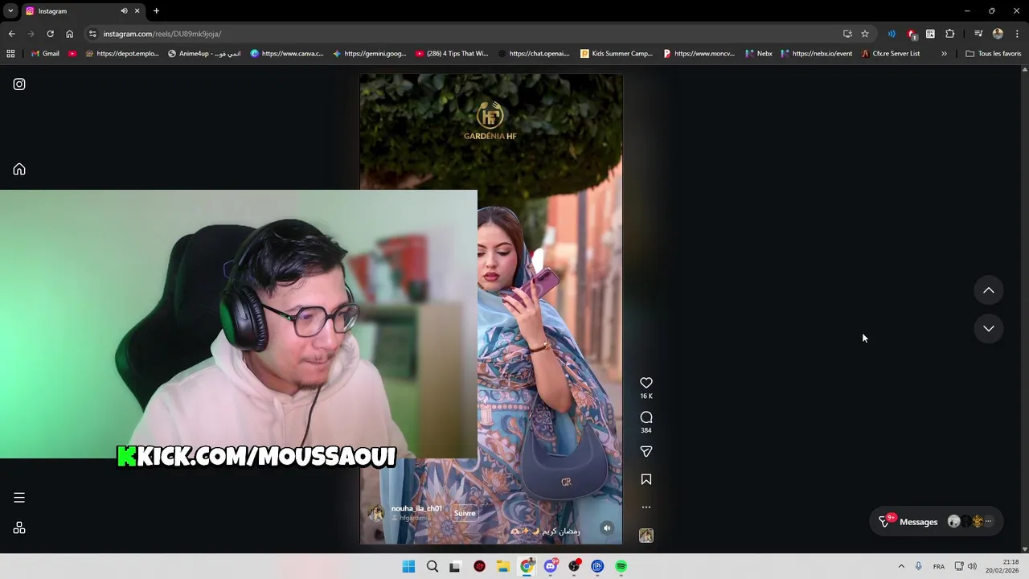
Task: Click the messages avatars more dots
Action: pyautogui.click(x=989, y=522)
